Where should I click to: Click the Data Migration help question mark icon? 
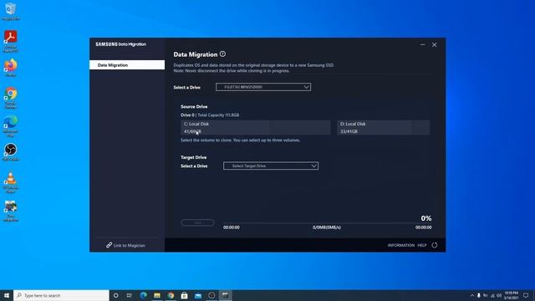pos(223,54)
